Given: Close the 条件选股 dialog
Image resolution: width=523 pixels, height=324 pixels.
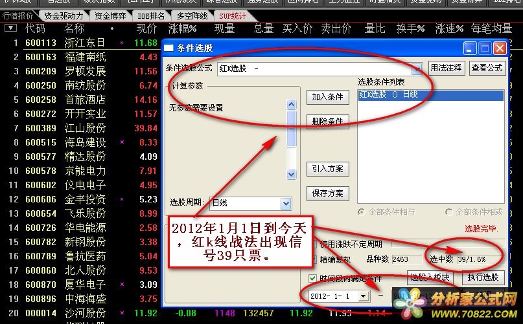Looking at the screenshot, I should click(x=500, y=49).
